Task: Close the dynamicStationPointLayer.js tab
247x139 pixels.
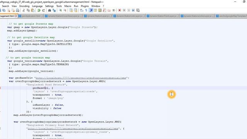Action: pyautogui.click(x=178, y=16)
